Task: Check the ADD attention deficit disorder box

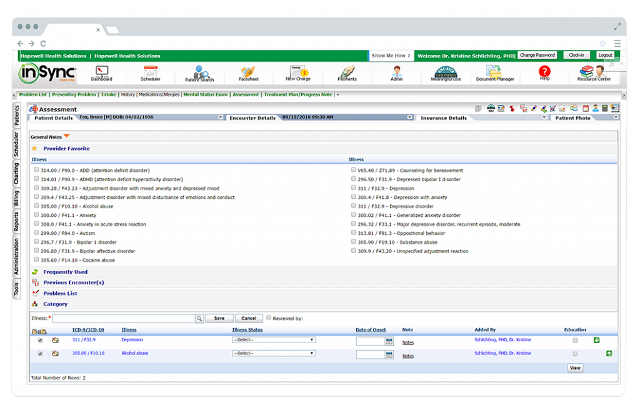Action: 37,170
